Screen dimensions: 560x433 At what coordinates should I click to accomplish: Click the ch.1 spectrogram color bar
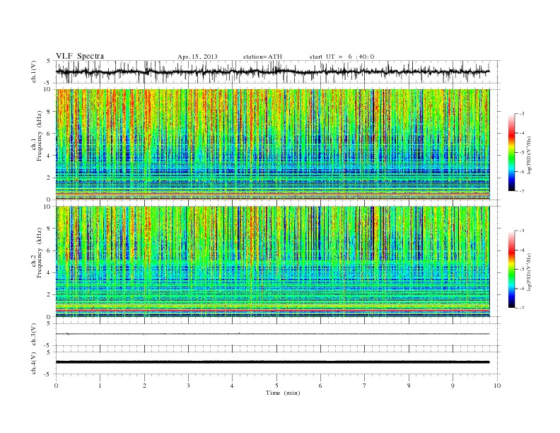[511, 152]
